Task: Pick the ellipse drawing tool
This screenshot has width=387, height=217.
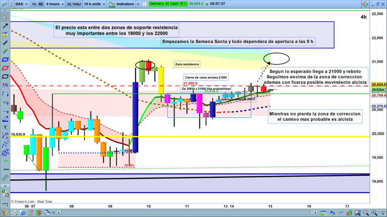Action: [x=5, y=60]
